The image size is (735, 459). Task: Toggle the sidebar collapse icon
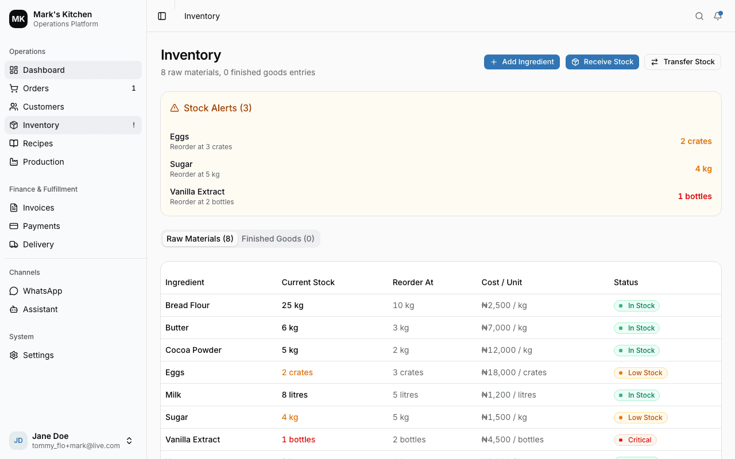[162, 16]
